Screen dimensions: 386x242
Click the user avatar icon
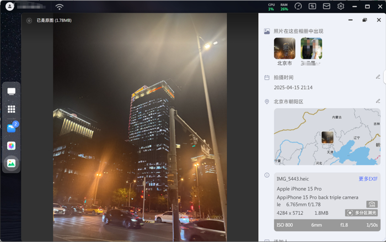tap(9, 7)
